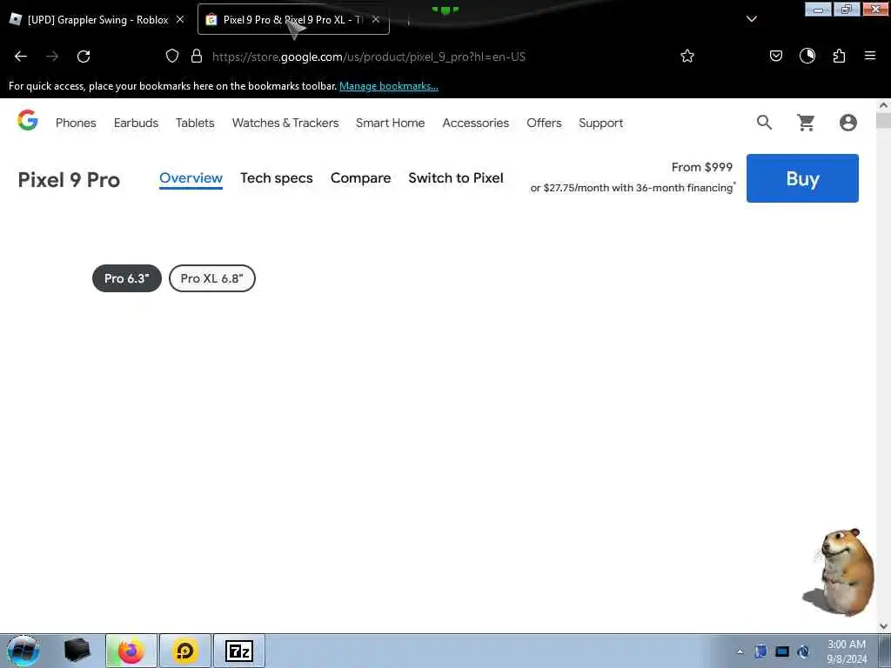Switch to the Compare tab
Image resolution: width=891 pixels, height=668 pixels.
(x=360, y=177)
